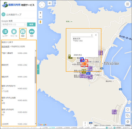The height and width of the screenshot is (129, 132).
Task: Collapse the side panel with the teal arrow
Action: 38,69
